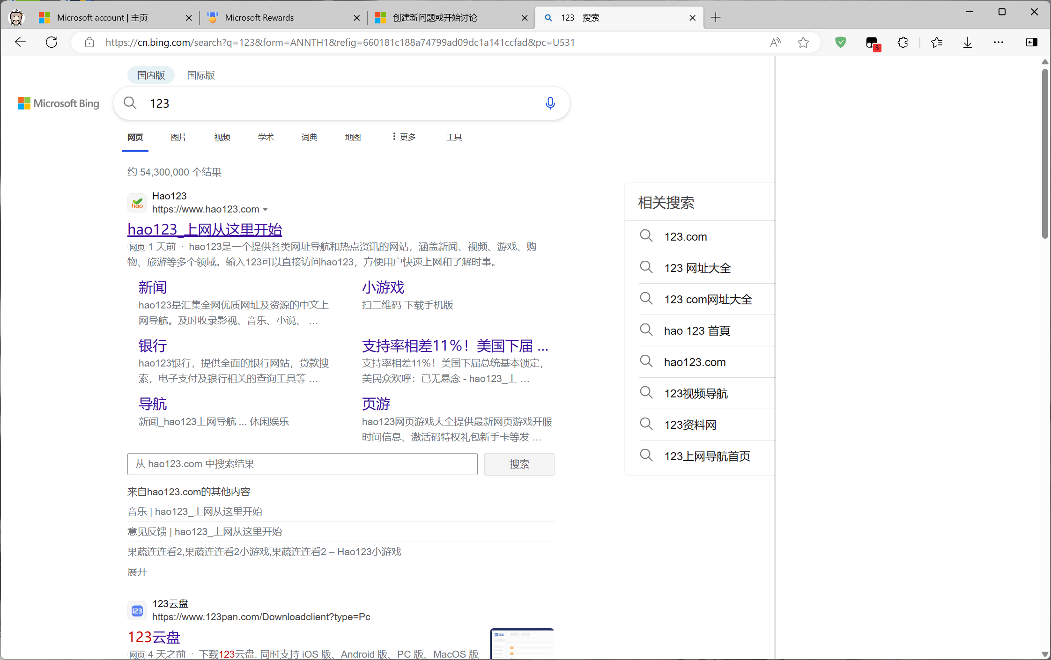Close the 创建新问题或开始讨论 tab

click(x=525, y=18)
